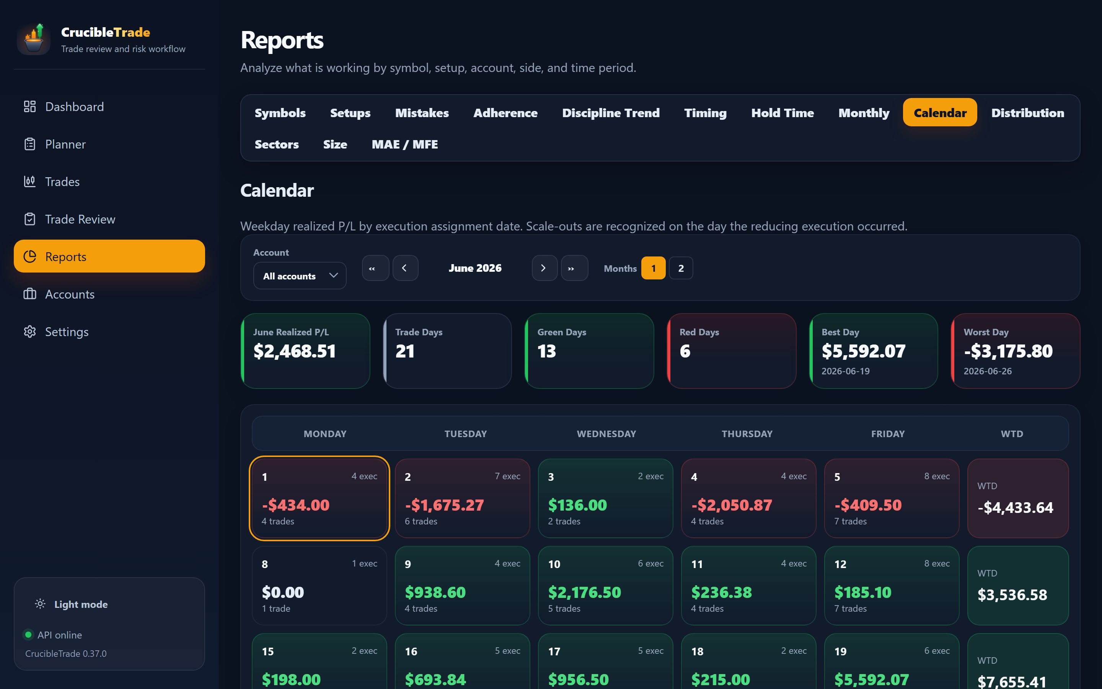1102x689 pixels.
Task: Switch to the MAE / MFE tab
Action: point(404,144)
